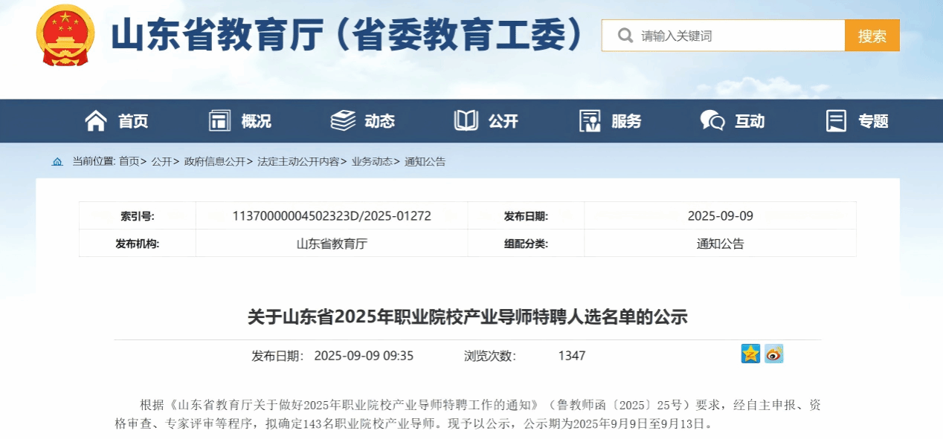Open the 专题 navigation menu

point(873,121)
